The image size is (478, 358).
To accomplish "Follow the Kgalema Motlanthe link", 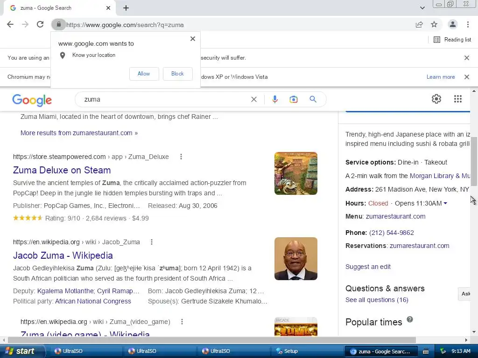I will pyautogui.click(x=65, y=291).
